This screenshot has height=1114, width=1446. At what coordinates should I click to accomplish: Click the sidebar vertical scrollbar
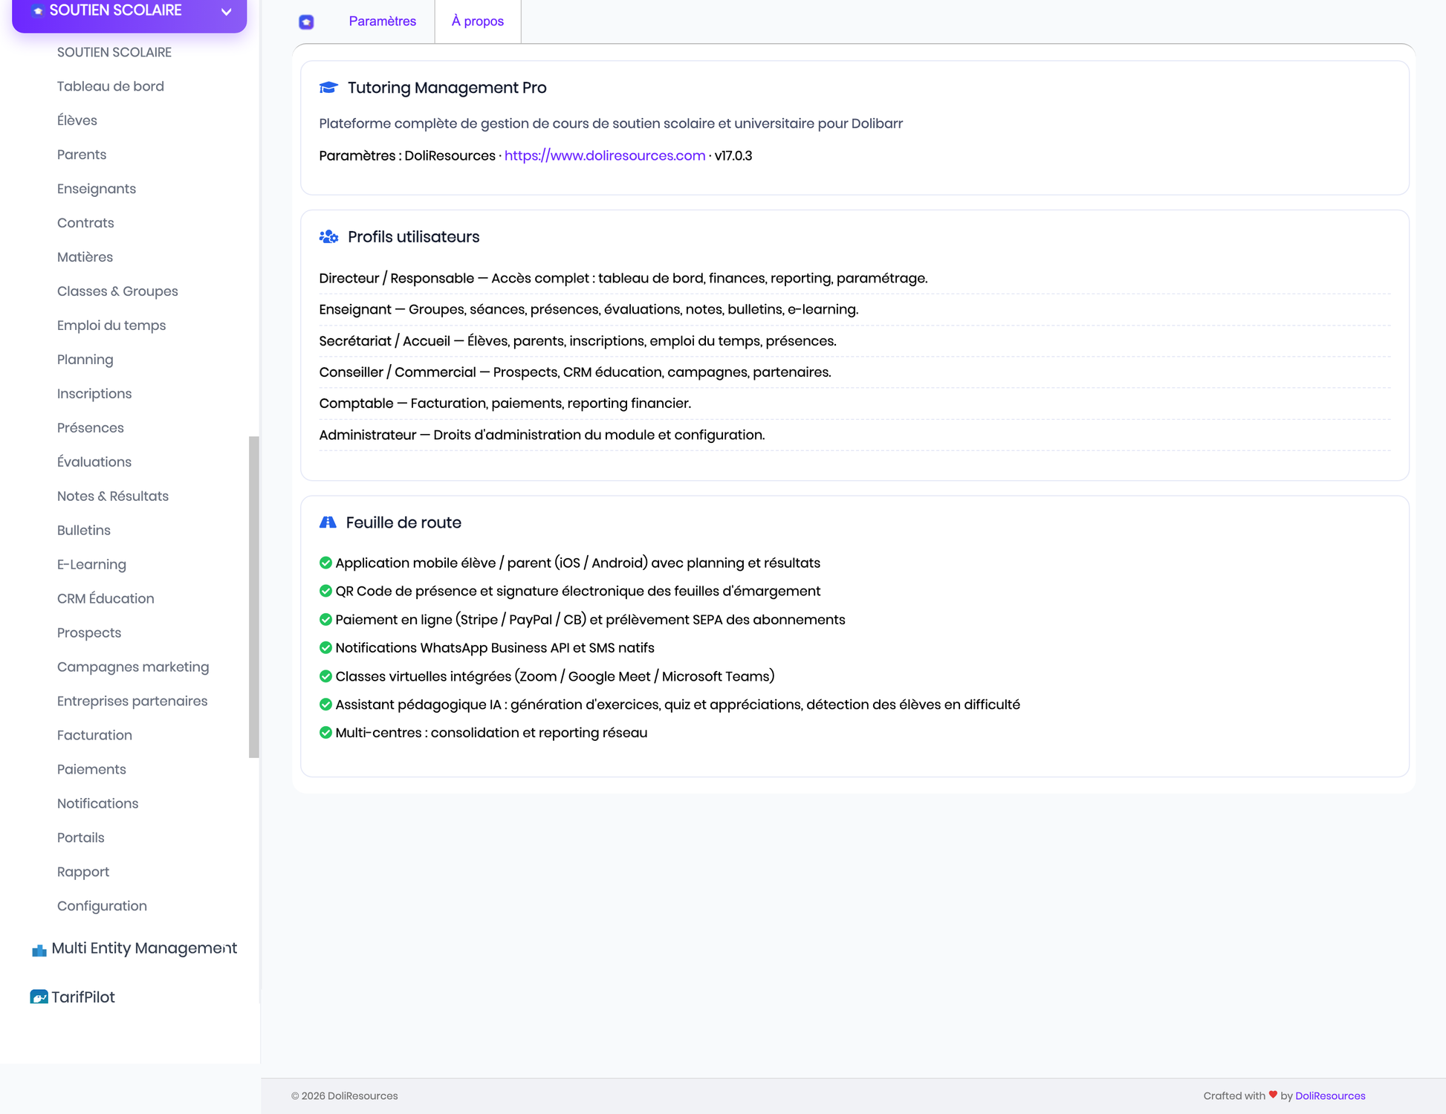pos(254,597)
